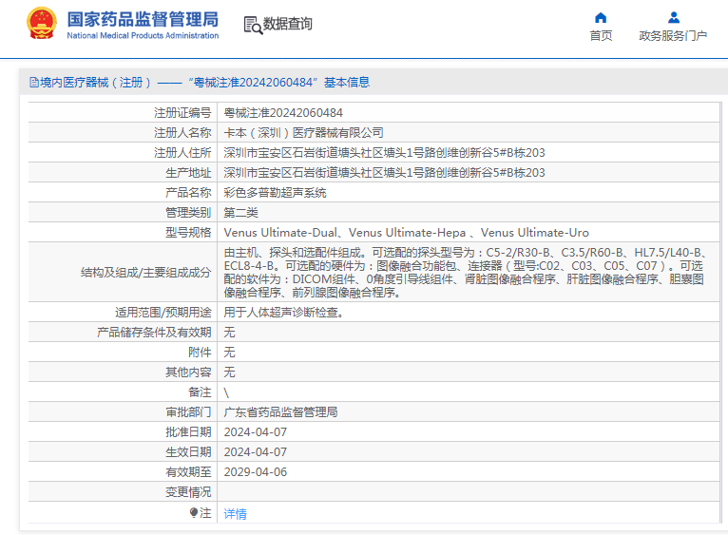Click the 结构及组成 composition description text
The width and height of the screenshot is (728, 535).
465,272
